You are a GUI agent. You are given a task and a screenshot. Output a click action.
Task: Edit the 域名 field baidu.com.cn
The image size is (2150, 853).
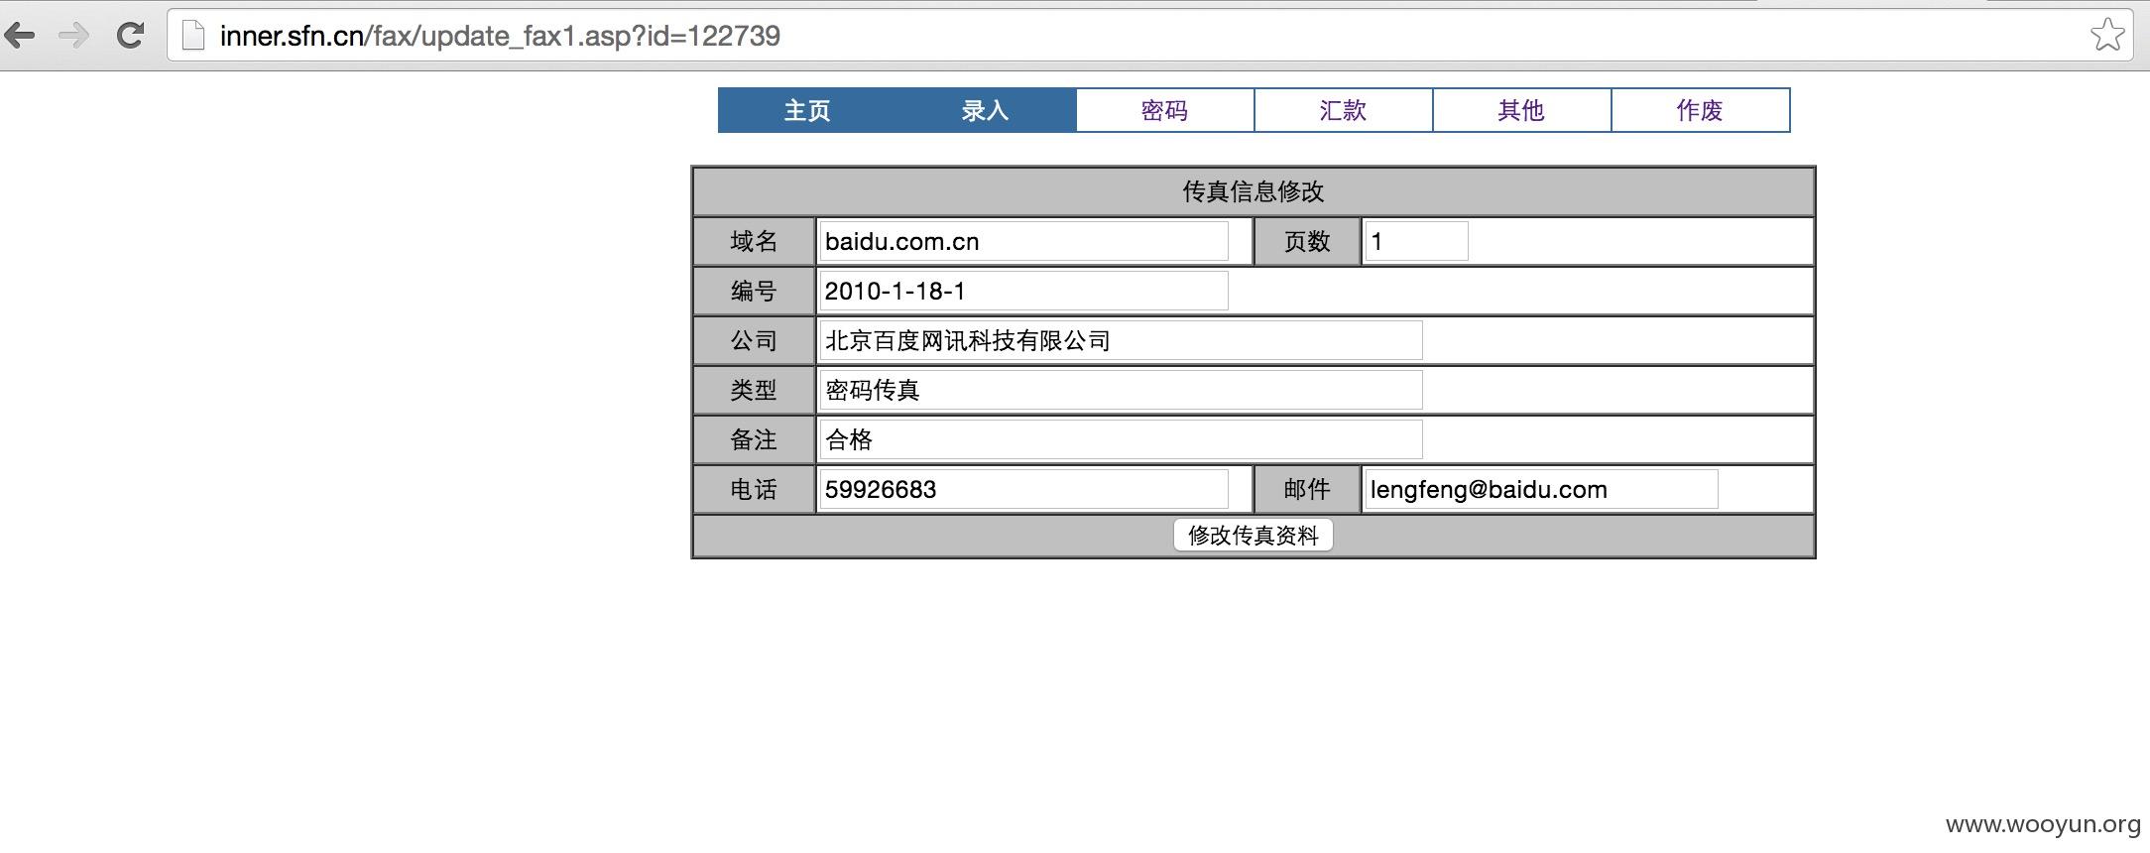[x=1023, y=241]
